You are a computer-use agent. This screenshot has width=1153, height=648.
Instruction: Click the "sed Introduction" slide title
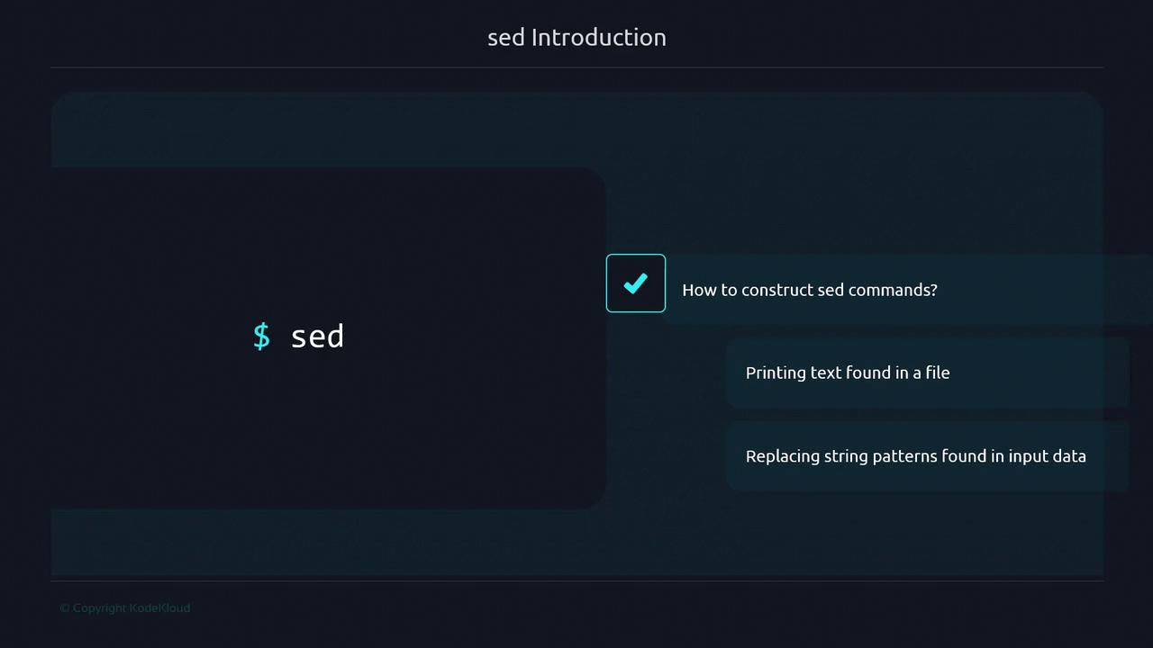tap(576, 37)
